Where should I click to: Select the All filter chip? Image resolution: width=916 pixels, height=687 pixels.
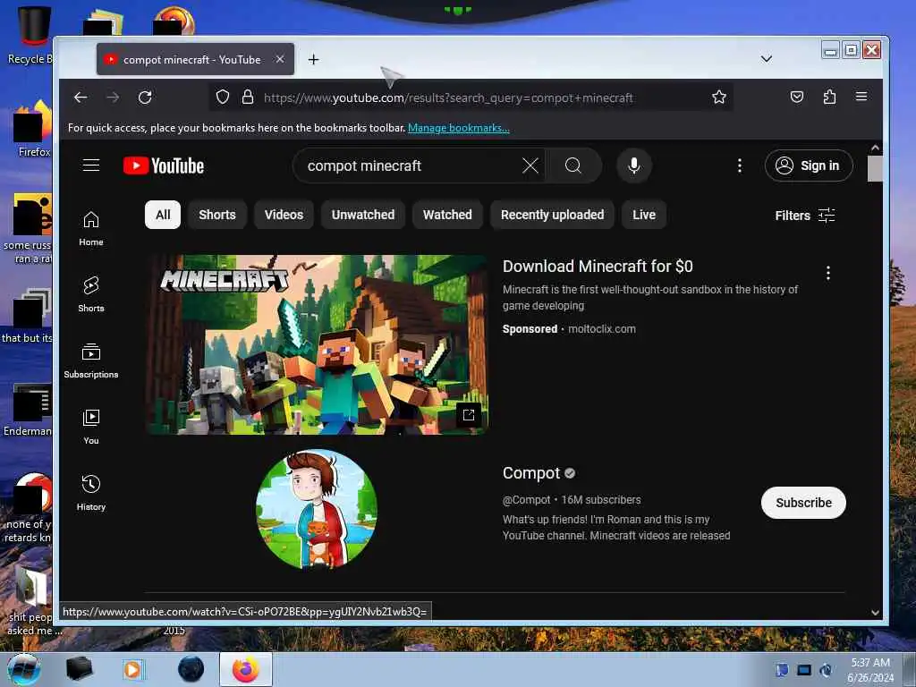163,215
